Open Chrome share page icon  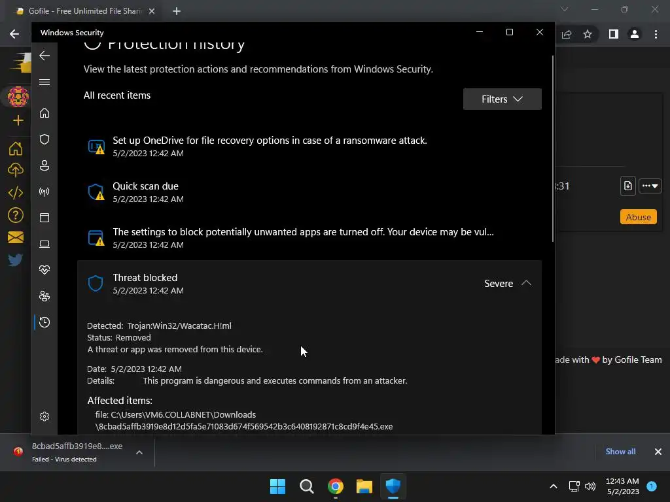[x=567, y=34]
